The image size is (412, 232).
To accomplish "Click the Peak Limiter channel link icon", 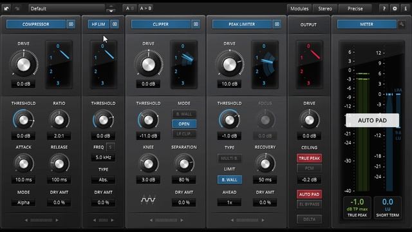I will point(277,24).
